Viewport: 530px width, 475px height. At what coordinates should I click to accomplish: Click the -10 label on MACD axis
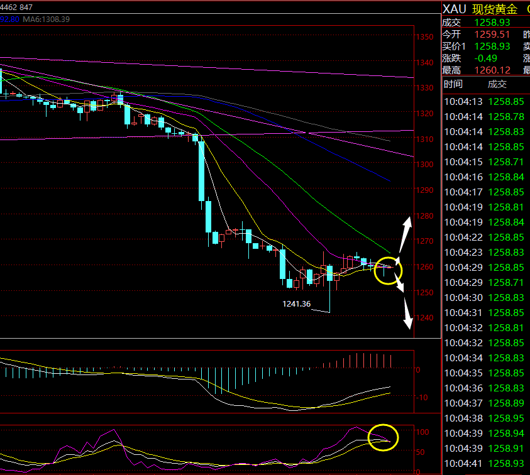pos(421,397)
